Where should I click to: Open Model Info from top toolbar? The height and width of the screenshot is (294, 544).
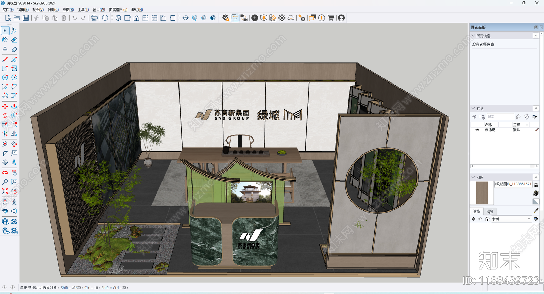pyautogui.click(x=105, y=18)
